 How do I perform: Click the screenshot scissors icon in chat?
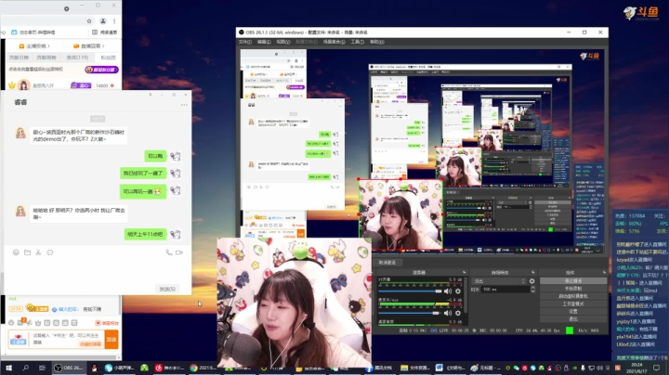(38, 252)
